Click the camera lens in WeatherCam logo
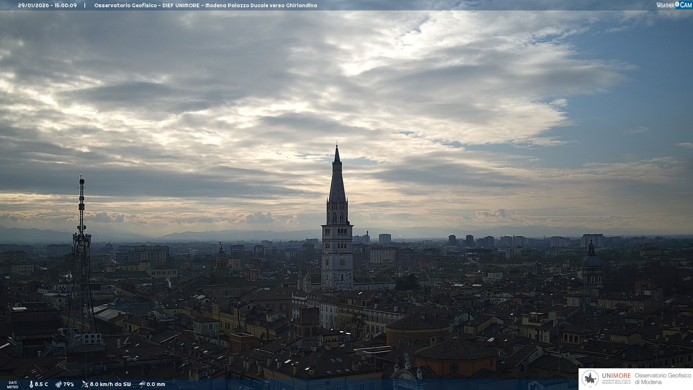Screen dimensions: 693x390 point(677,4)
